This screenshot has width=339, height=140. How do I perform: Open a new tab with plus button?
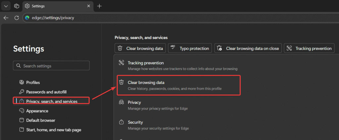click(x=99, y=6)
